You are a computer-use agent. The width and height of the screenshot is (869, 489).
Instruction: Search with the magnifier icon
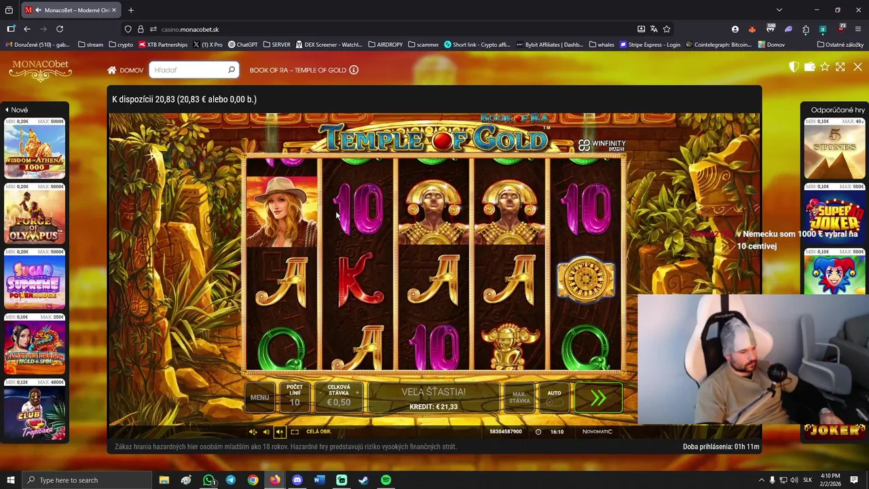(x=231, y=70)
